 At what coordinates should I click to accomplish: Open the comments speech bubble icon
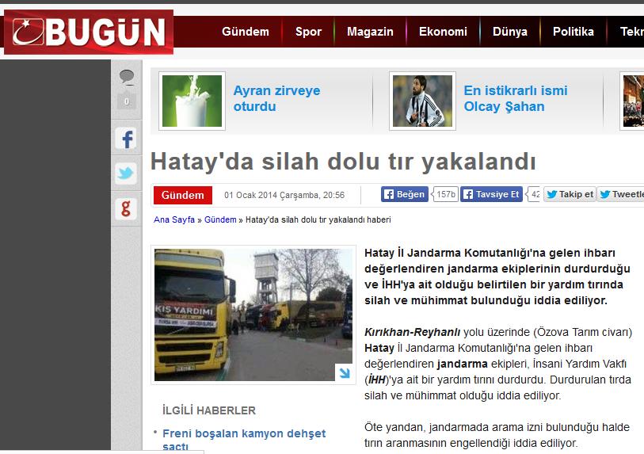point(127,77)
